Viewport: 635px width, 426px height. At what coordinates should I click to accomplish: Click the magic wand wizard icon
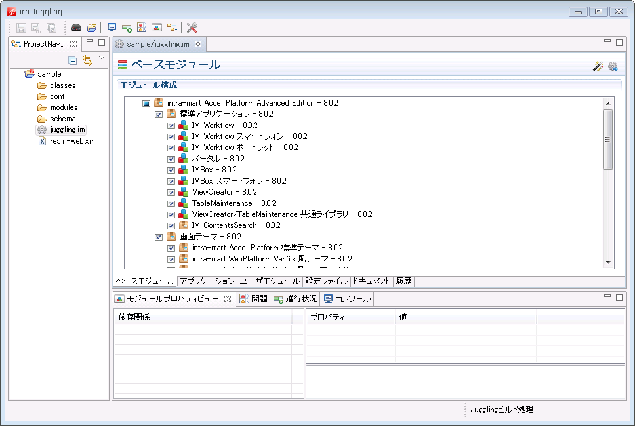pos(598,66)
